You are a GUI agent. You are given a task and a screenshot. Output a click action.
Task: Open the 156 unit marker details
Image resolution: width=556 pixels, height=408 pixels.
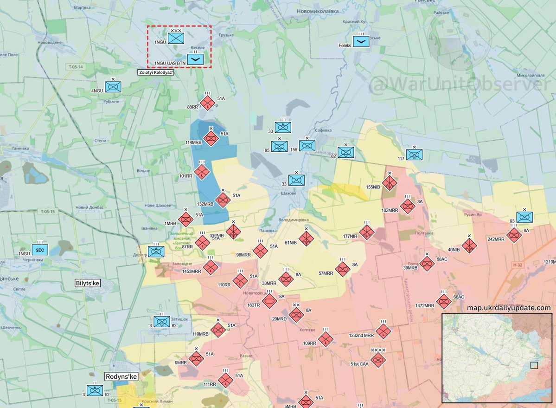[307, 145]
